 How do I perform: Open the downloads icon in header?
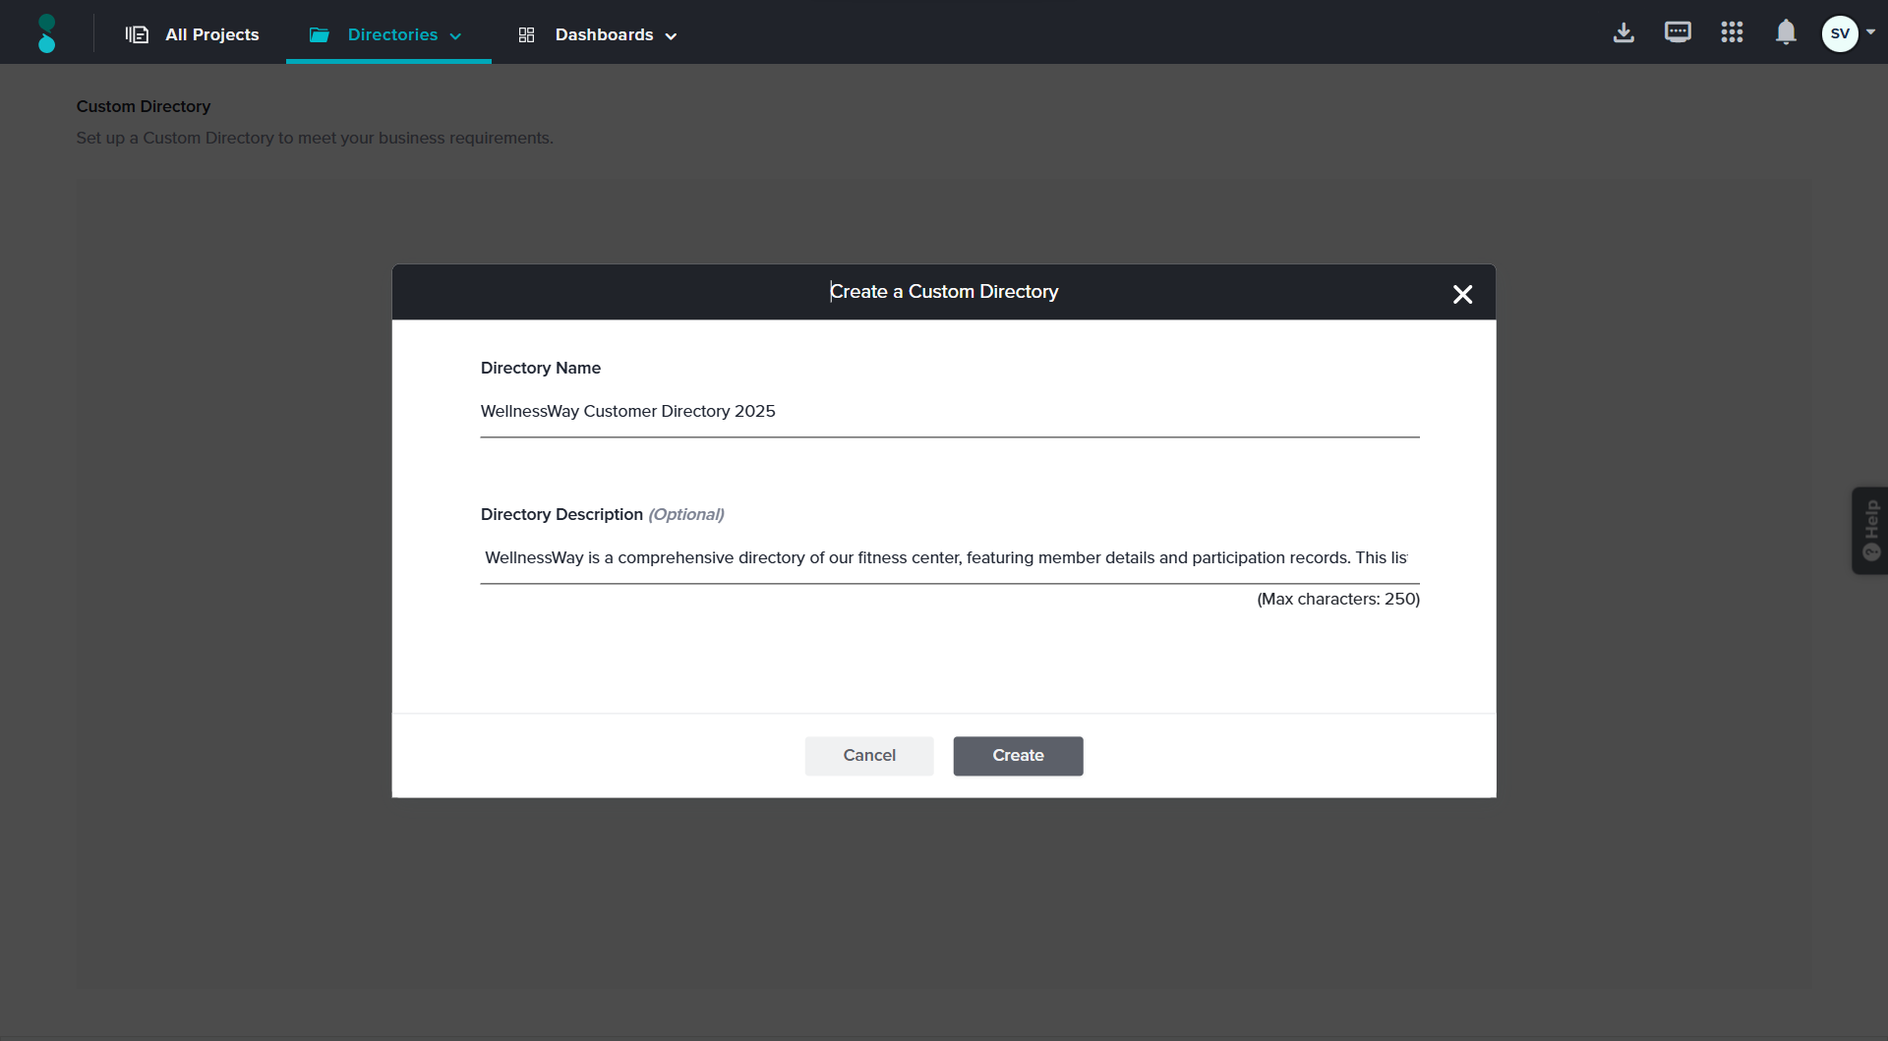pyautogui.click(x=1623, y=32)
